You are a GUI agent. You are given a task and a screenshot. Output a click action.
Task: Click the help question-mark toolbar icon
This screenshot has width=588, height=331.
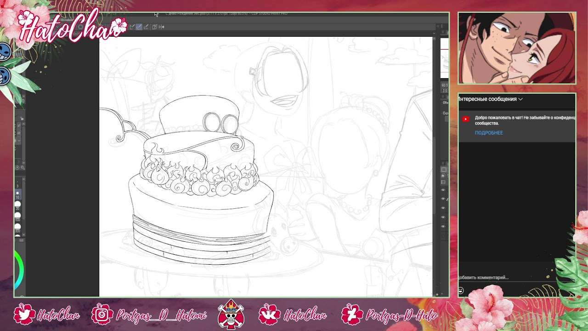pos(155,27)
